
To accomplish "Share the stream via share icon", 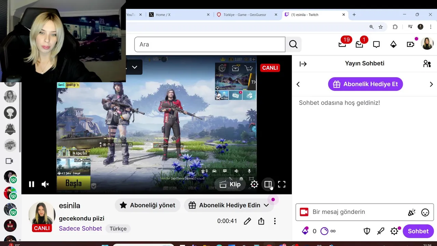I will [x=261, y=221].
